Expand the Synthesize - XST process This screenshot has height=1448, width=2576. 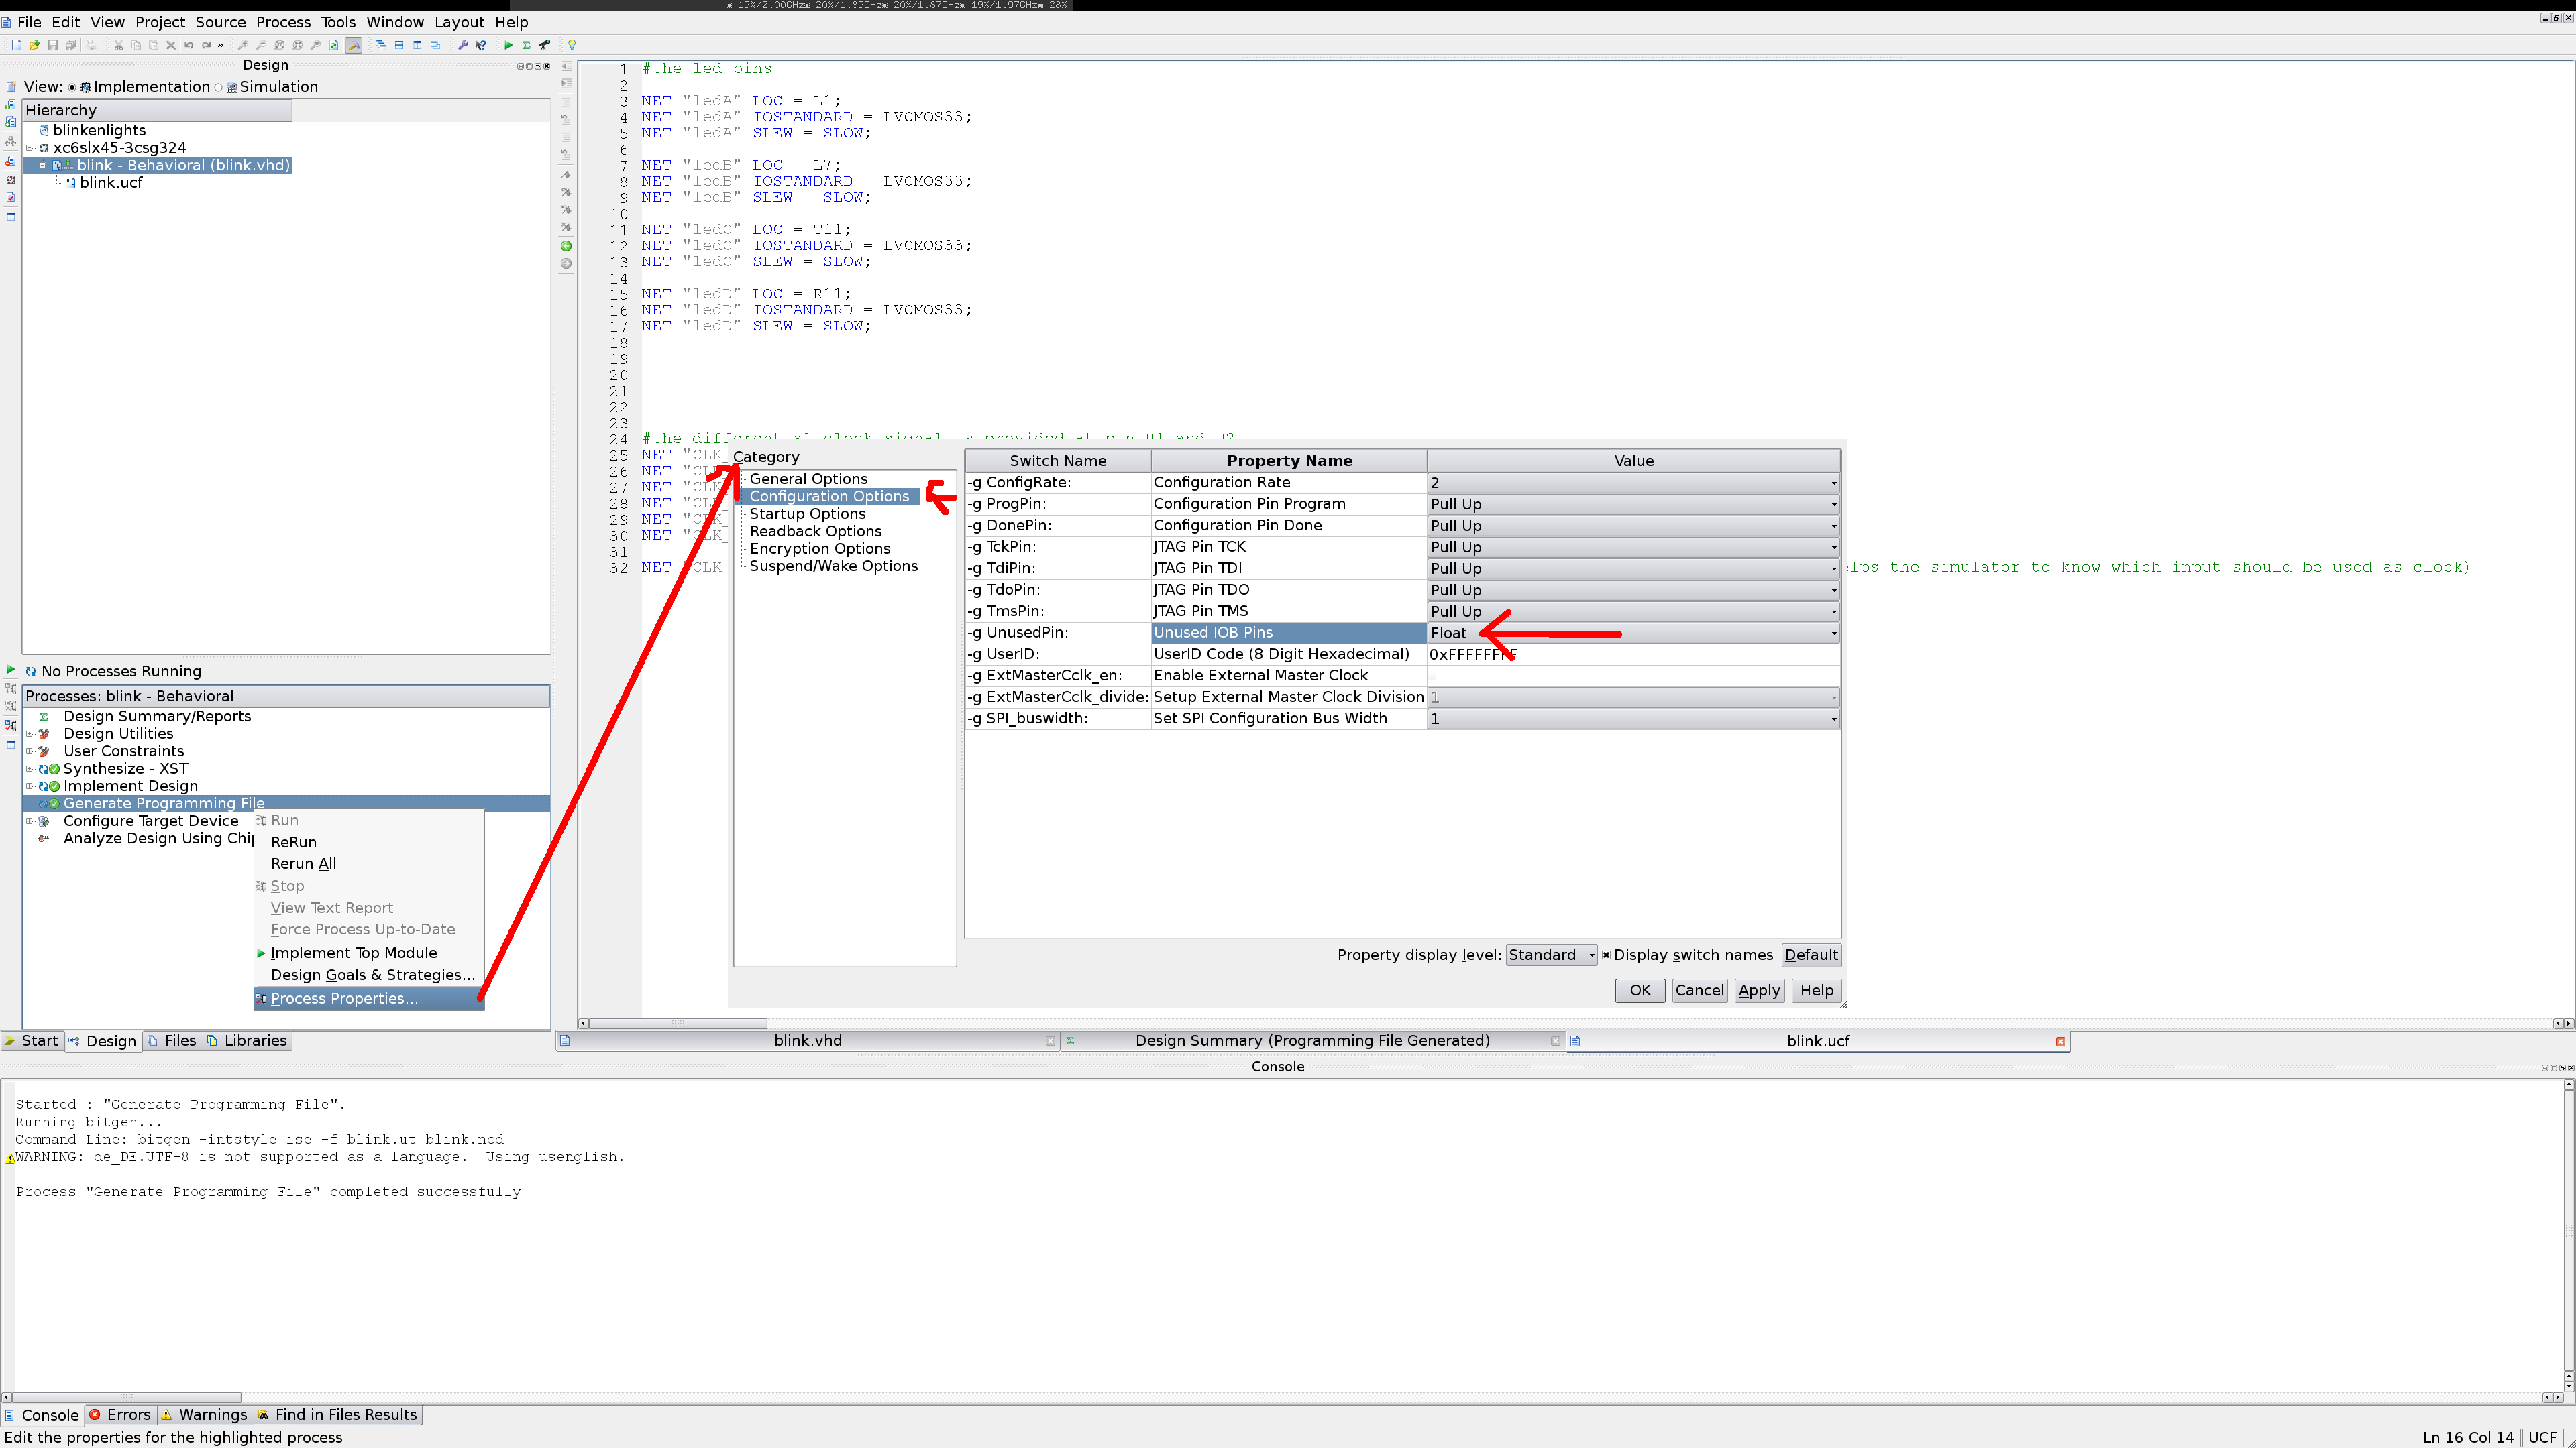[x=30, y=770]
